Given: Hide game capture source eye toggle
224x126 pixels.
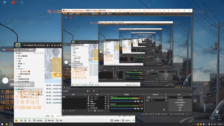Looking at the screenshot, I should tap(106, 106).
